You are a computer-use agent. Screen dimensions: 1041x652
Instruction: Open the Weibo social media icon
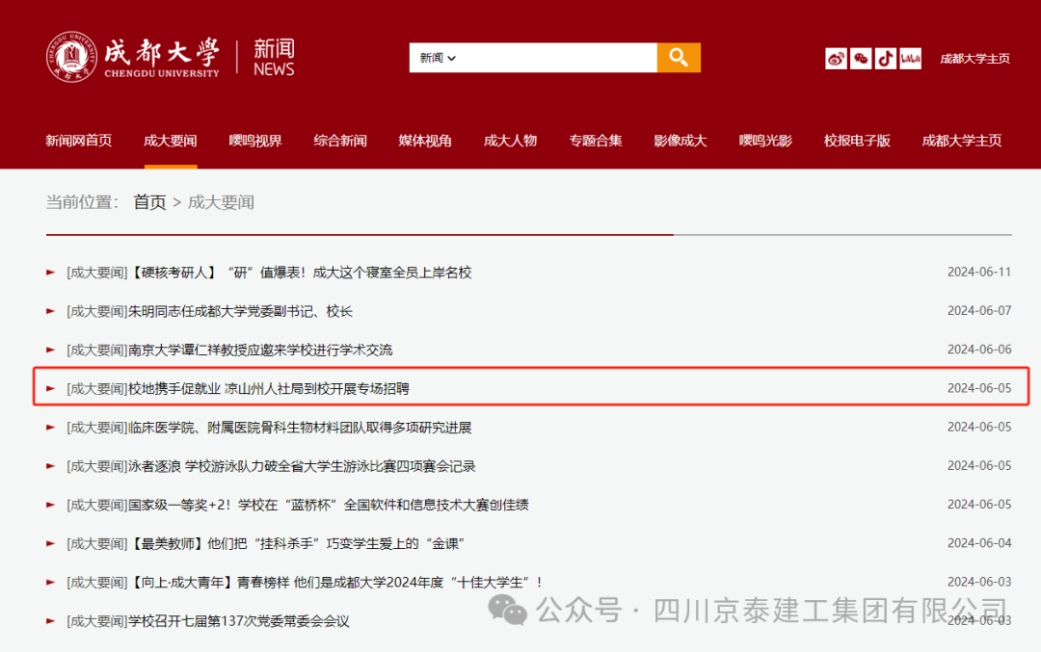click(x=835, y=58)
